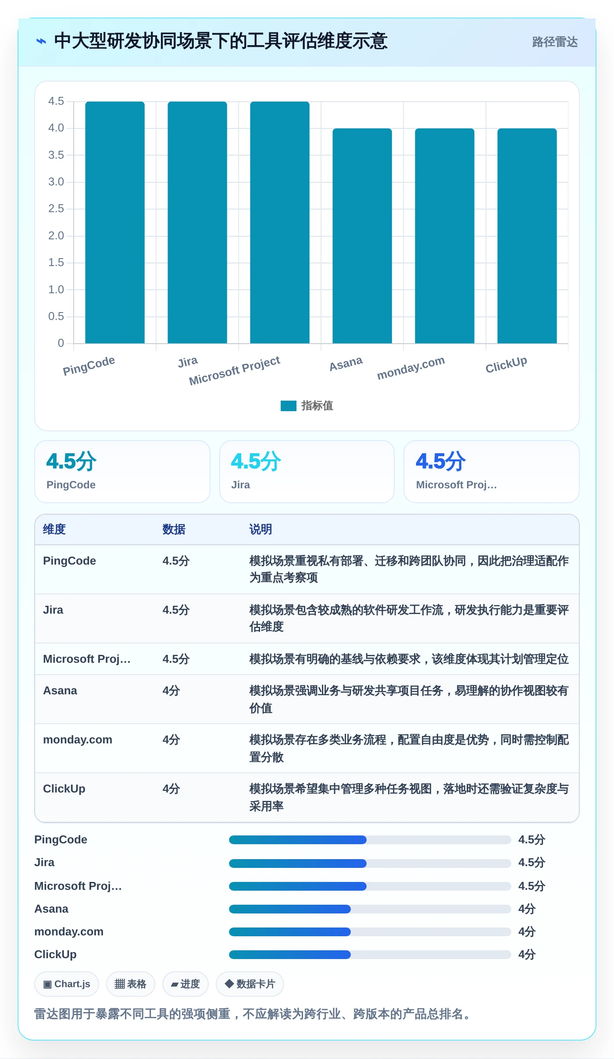Click the 4.5分 value in the table's Jira row
Image resolution: width=614 pixels, height=1059 pixels.
tap(176, 610)
